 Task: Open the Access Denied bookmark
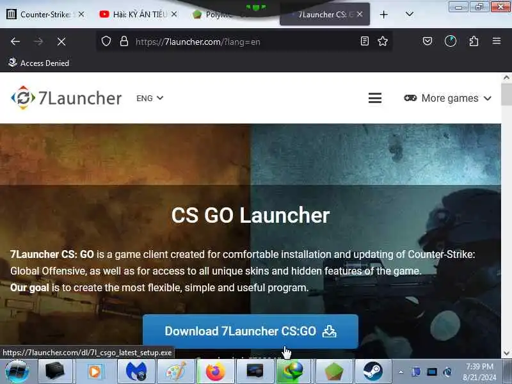[x=38, y=63]
